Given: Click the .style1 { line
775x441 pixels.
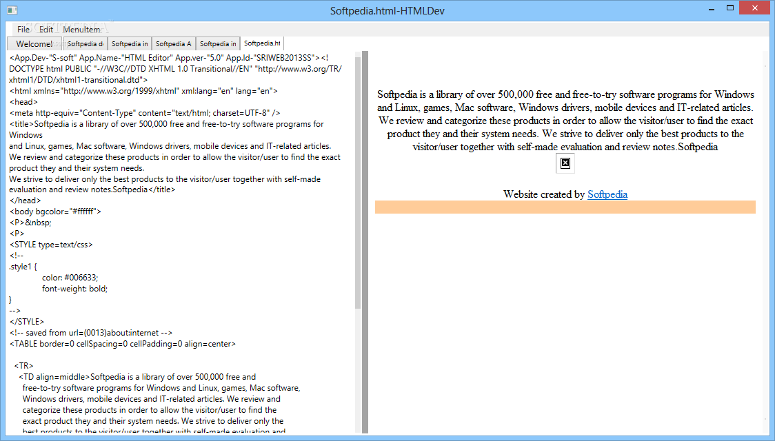Looking at the screenshot, I should click(23, 267).
